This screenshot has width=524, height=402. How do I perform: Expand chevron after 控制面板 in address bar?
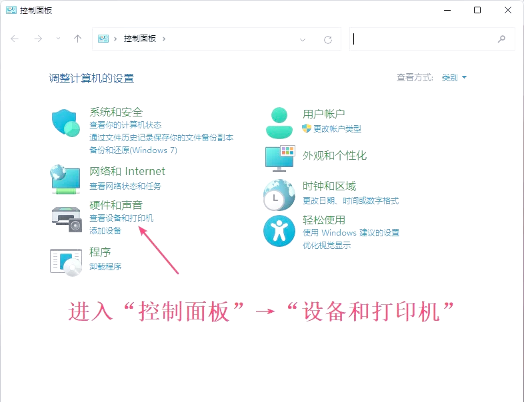point(164,39)
